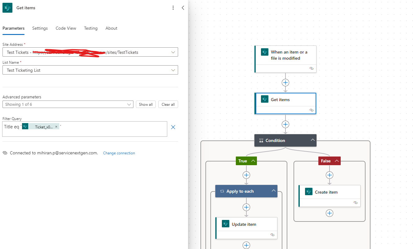Add an action below Create item
Viewport: 413px width, 249px height.
[x=330, y=213]
